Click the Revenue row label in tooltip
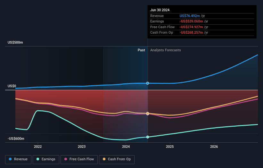Screen dimensions: 263x168 pyautogui.click(x=157, y=16)
